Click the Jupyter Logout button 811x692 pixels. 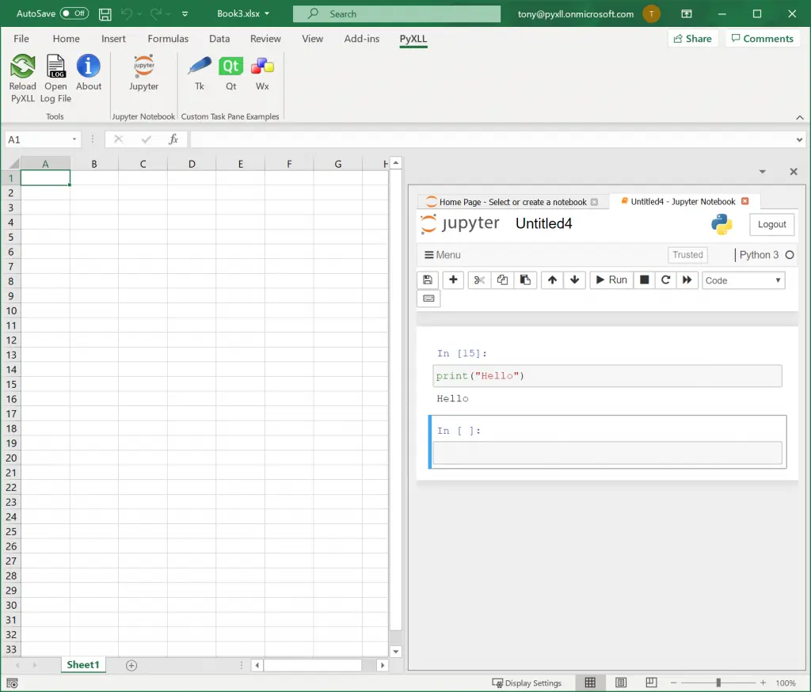pos(771,224)
